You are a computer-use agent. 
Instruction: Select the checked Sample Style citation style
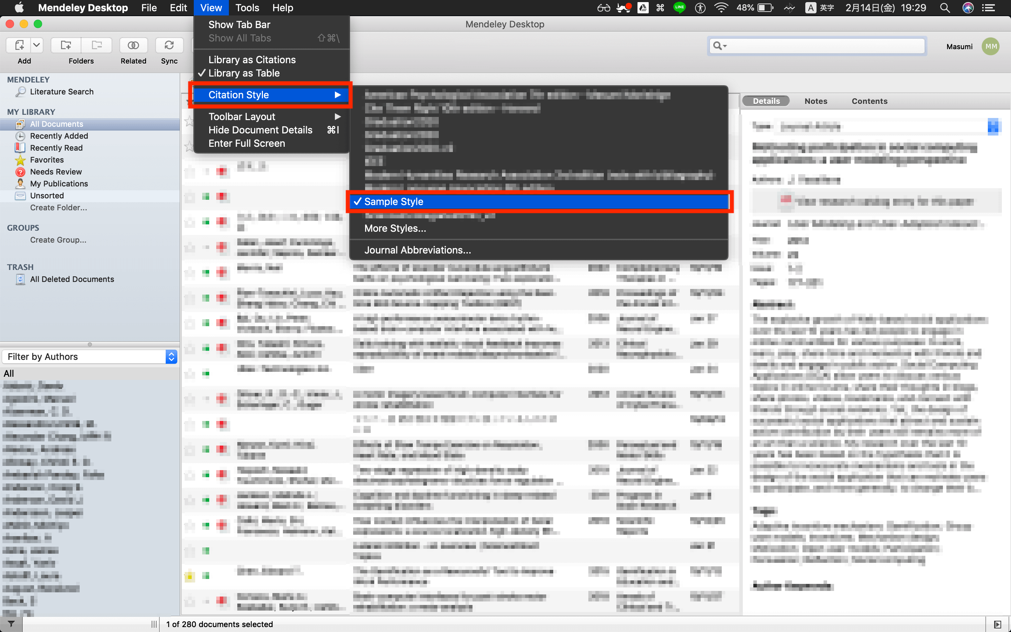click(x=539, y=202)
